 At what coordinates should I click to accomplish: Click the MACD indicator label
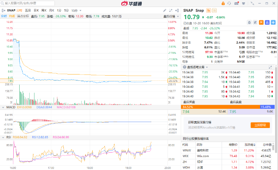[11, 107]
